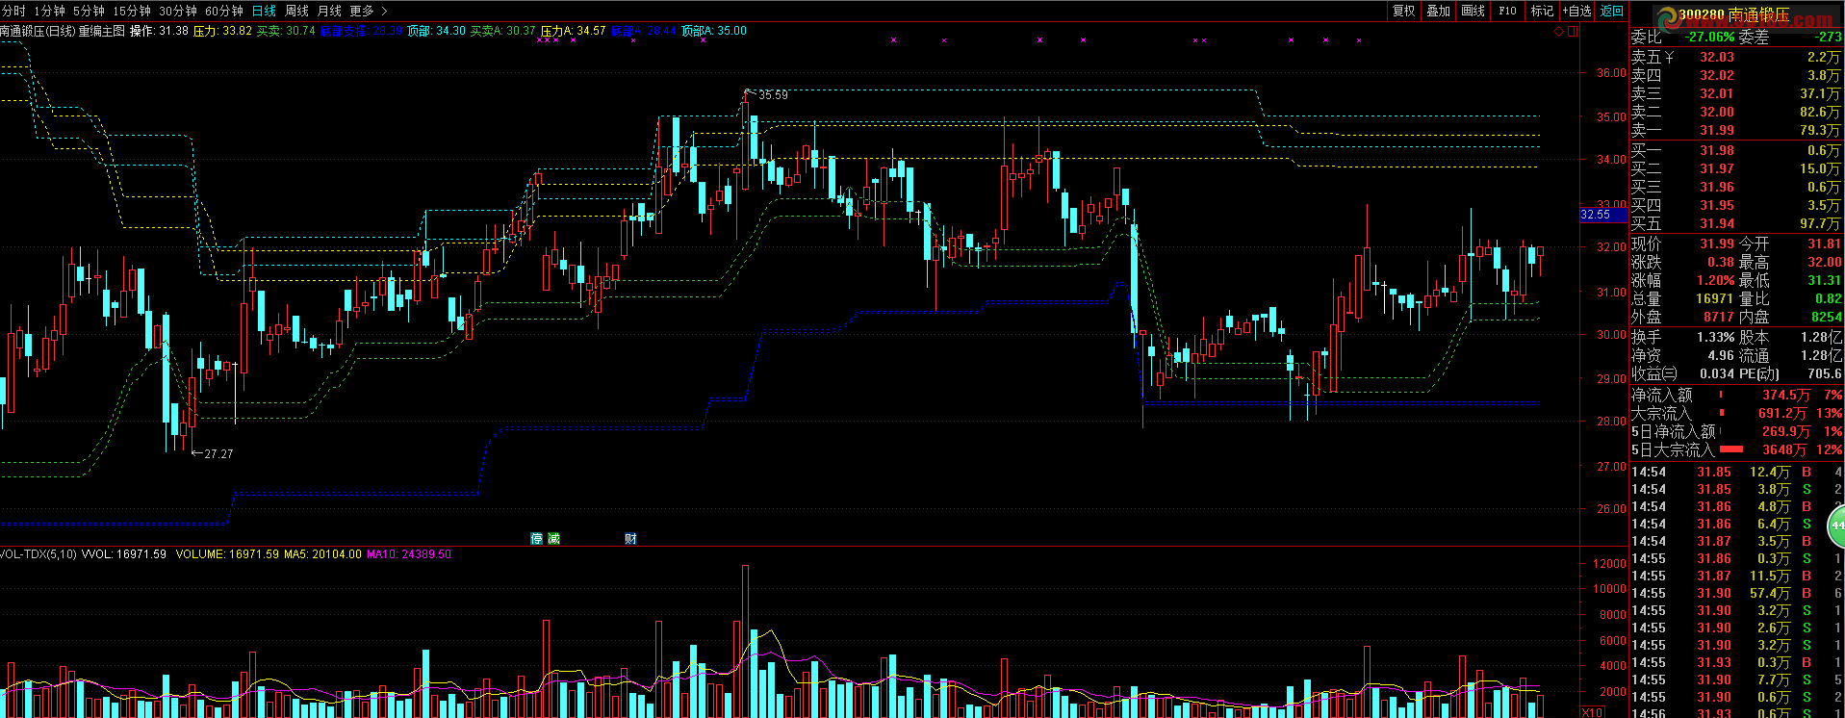Select the 卖四 32.02 ask row

pyautogui.click(x=1736, y=75)
